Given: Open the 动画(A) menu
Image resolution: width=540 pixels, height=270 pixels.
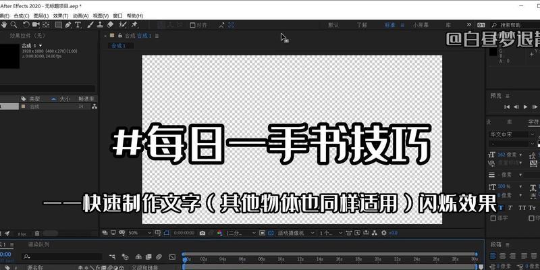Looking at the screenshot, I should point(80,16).
